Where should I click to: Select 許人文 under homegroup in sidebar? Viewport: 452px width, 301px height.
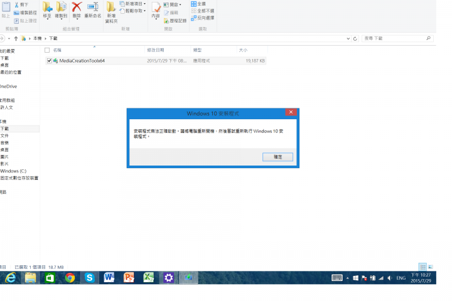tap(7, 107)
